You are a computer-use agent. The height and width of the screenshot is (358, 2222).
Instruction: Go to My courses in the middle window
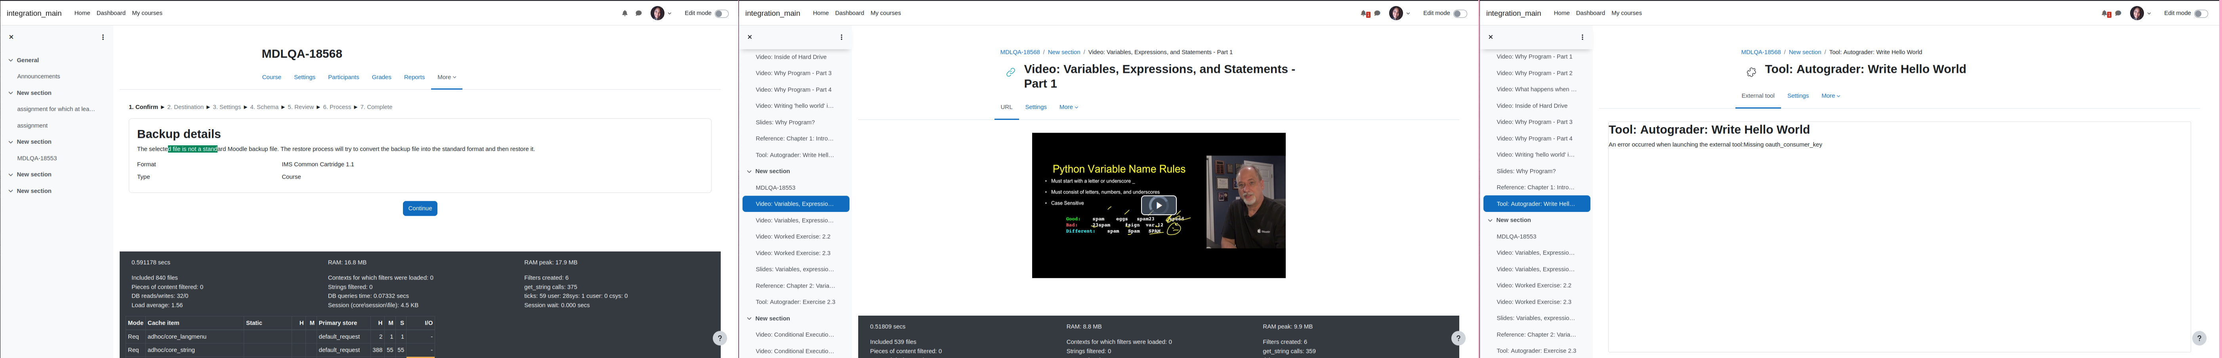tap(885, 13)
